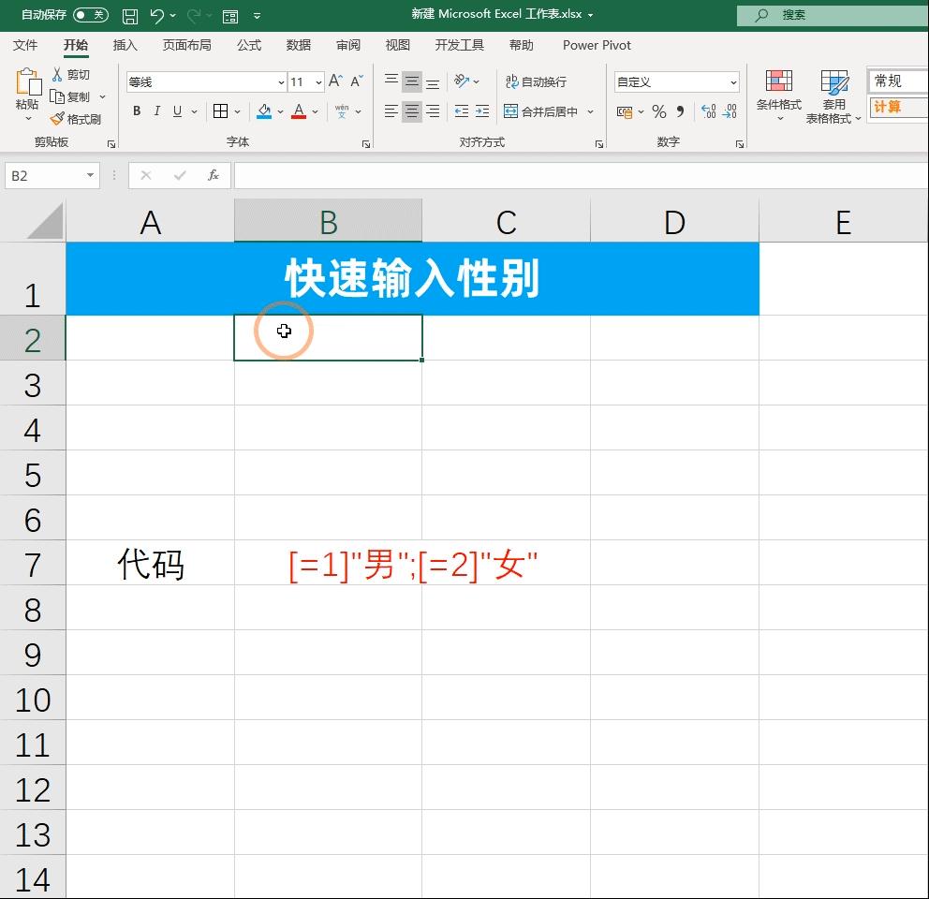The height and width of the screenshot is (899, 929).
Task: Toggle bold formatting on selected cell
Action: 136,111
